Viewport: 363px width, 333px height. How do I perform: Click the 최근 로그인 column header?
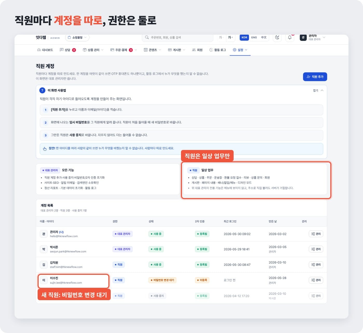click(x=230, y=222)
